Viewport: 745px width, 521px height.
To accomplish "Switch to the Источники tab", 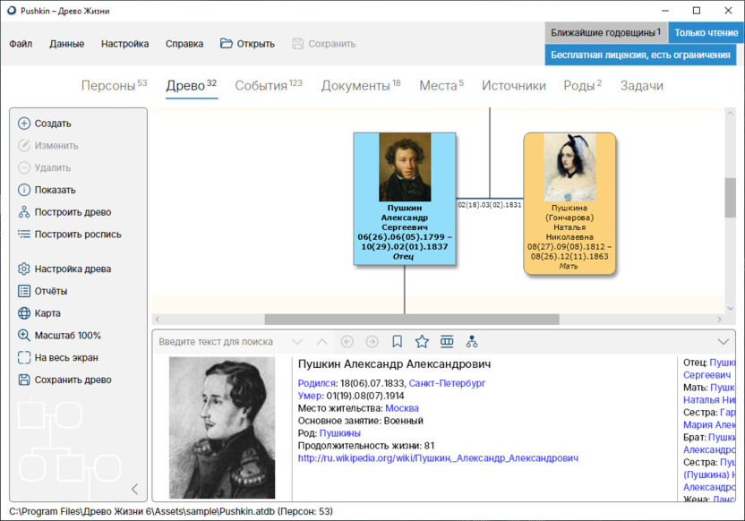I will click(514, 85).
